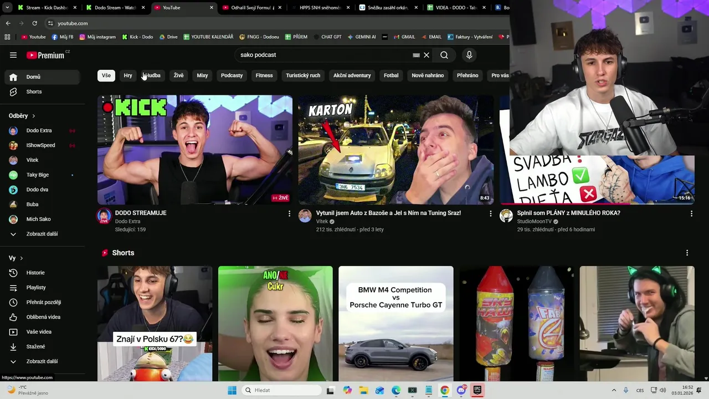Click the Hledat taskbar search box
The image size is (709, 399).
click(282, 390)
